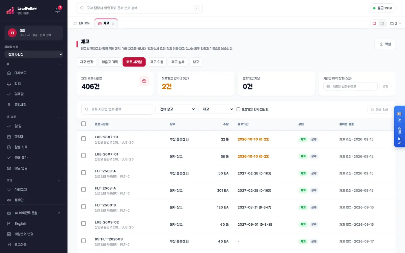The width and height of the screenshot is (405, 253).
Task: Check the LUB-2607-01 본사 창고 row
Action: point(84,156)
